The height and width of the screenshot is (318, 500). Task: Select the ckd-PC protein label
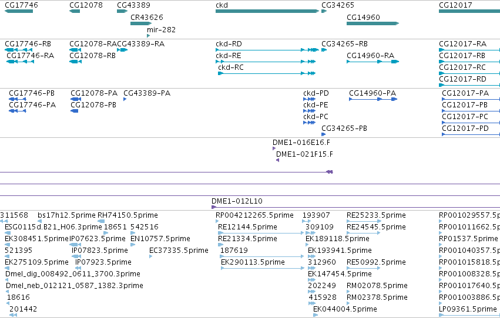[316, 117]
